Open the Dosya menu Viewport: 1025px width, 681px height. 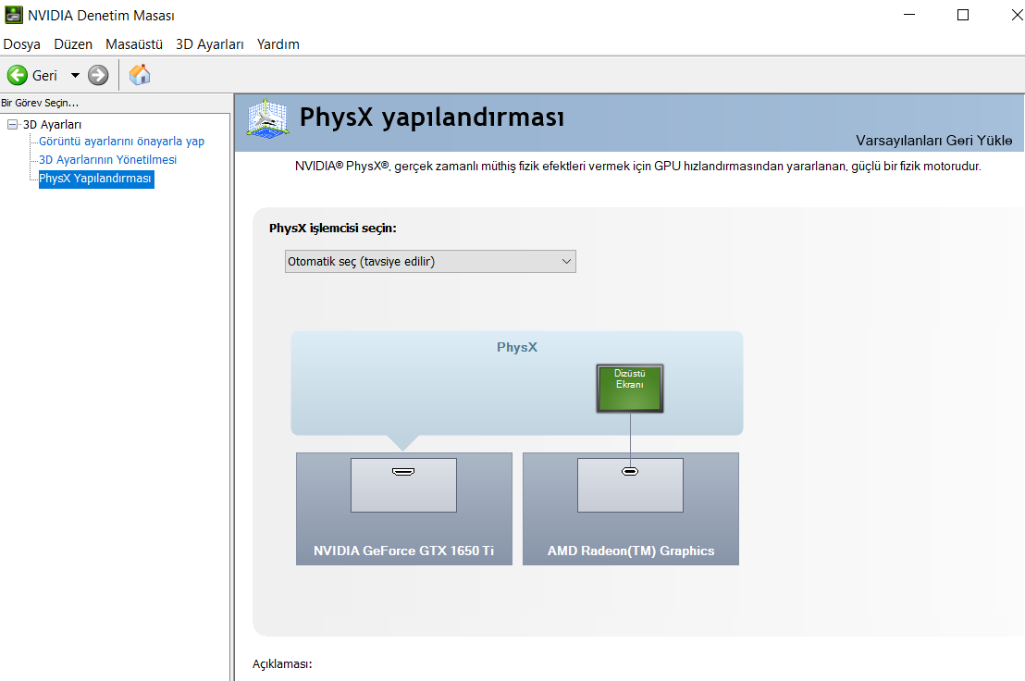click(21, 43)
